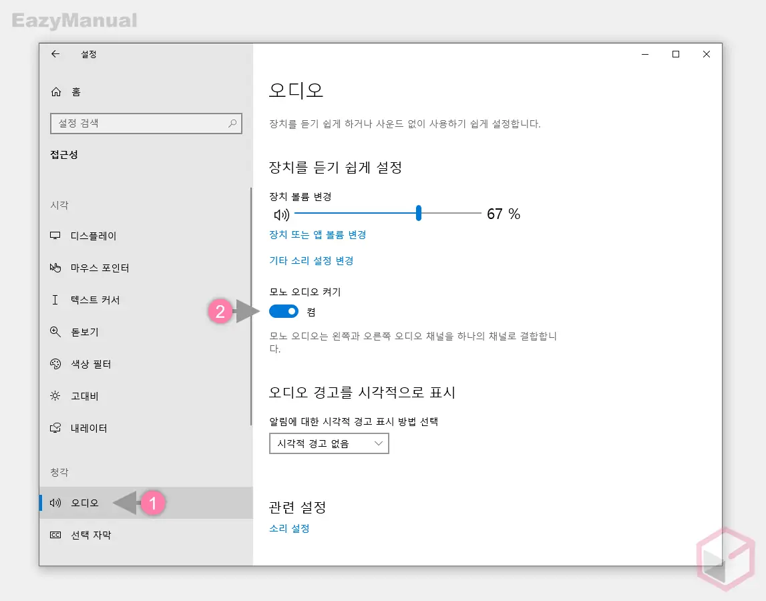The height and width of the screenshot is (601, 766).
Task: Select 오디오 in the sidebar
Action: [x=146, y=503]
